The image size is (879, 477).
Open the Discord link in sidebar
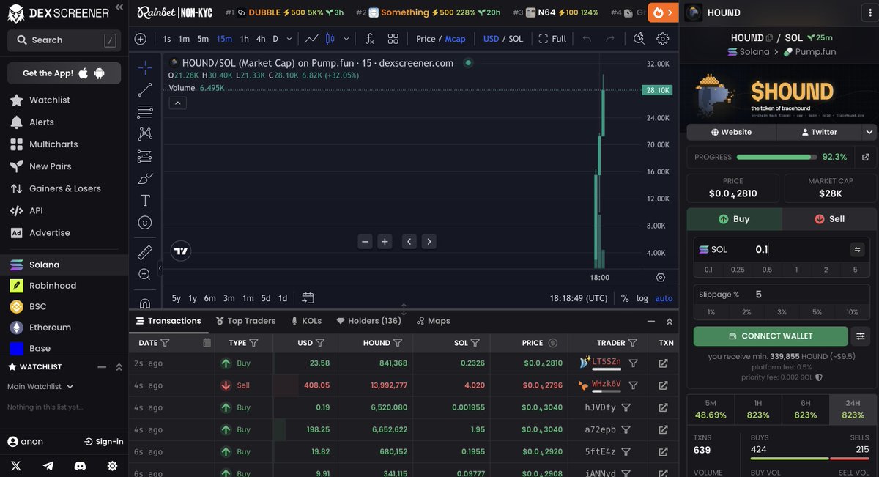click(x=81, y=465)
